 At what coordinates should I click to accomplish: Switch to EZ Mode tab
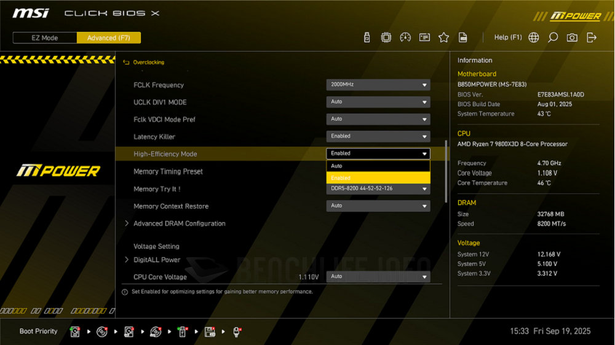pos(45,37)
